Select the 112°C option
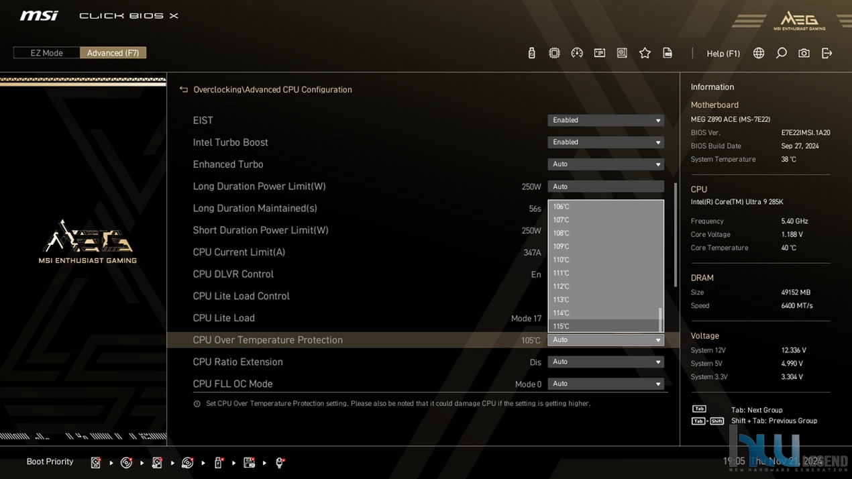 click(603, 286)
